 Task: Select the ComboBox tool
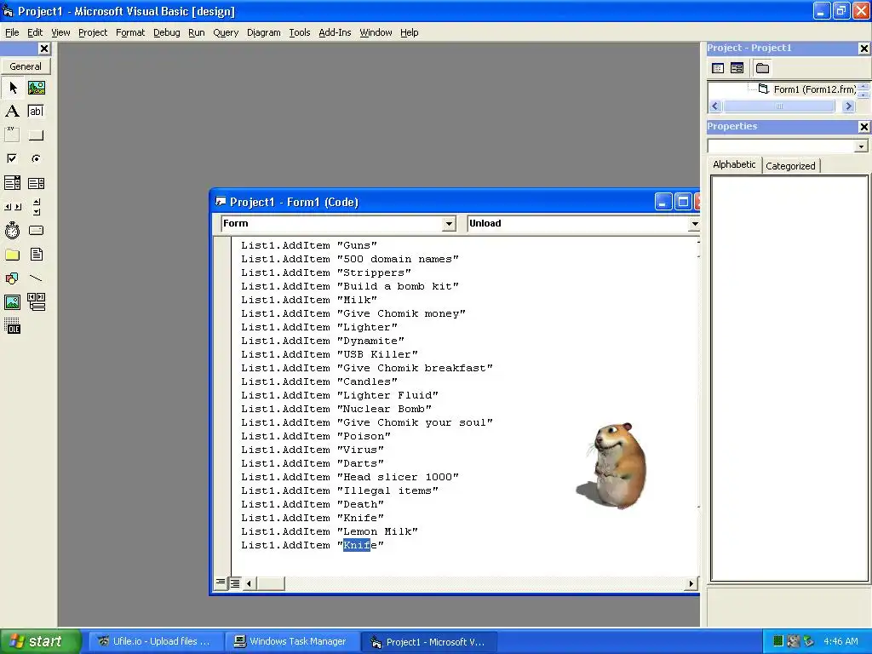(x=12, y=183)
